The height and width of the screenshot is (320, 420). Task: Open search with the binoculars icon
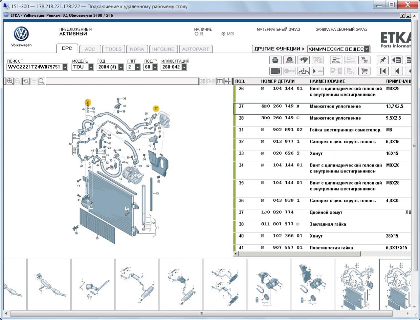pos(303,60)
